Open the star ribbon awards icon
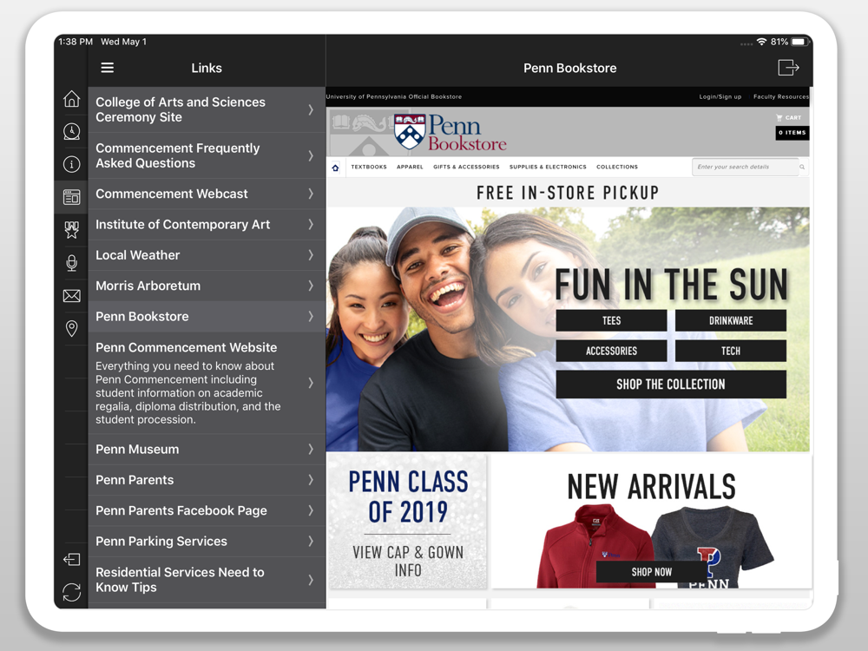Viewport: 868px width, 651px height. (x=71, y=229)
